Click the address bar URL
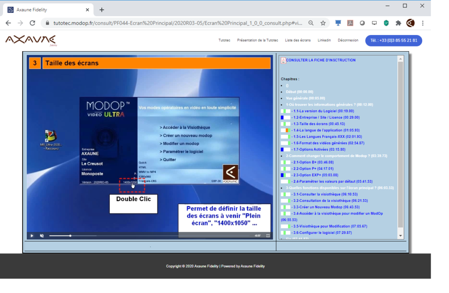 pos(178,23)
